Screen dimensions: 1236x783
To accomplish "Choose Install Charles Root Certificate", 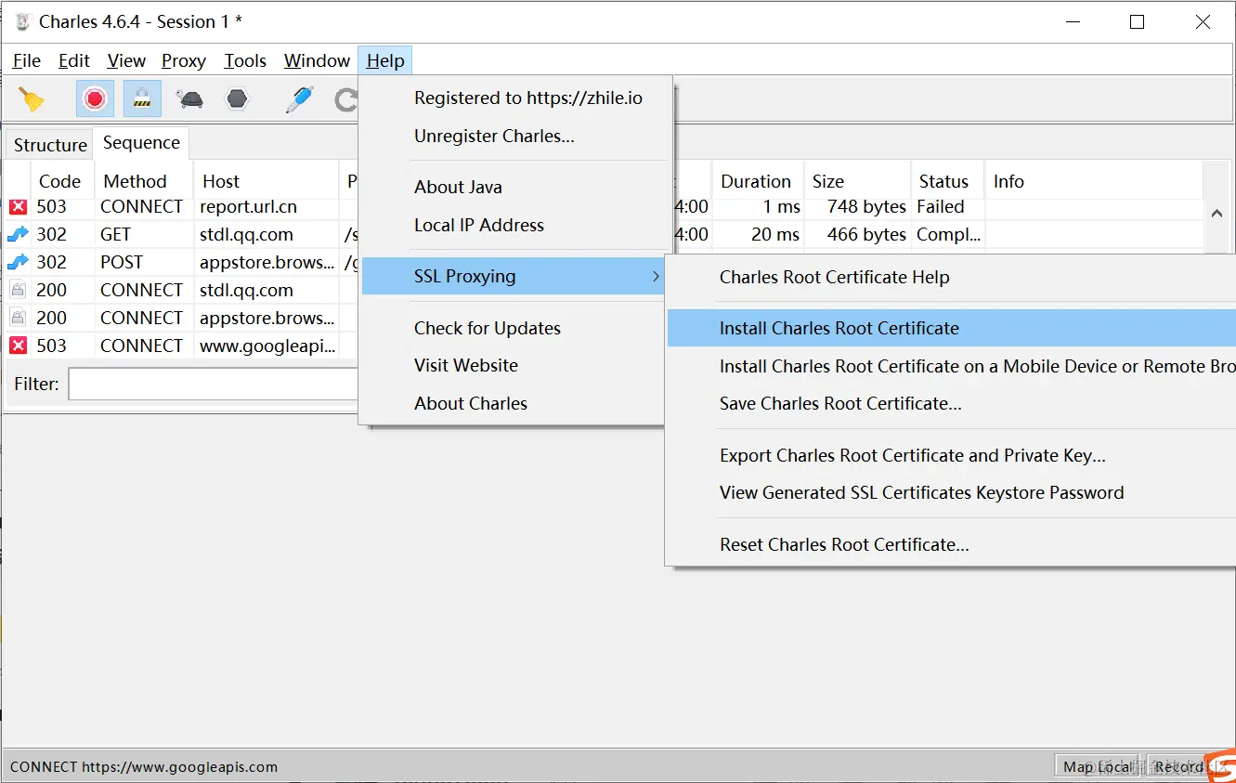I will click(952, 329).
